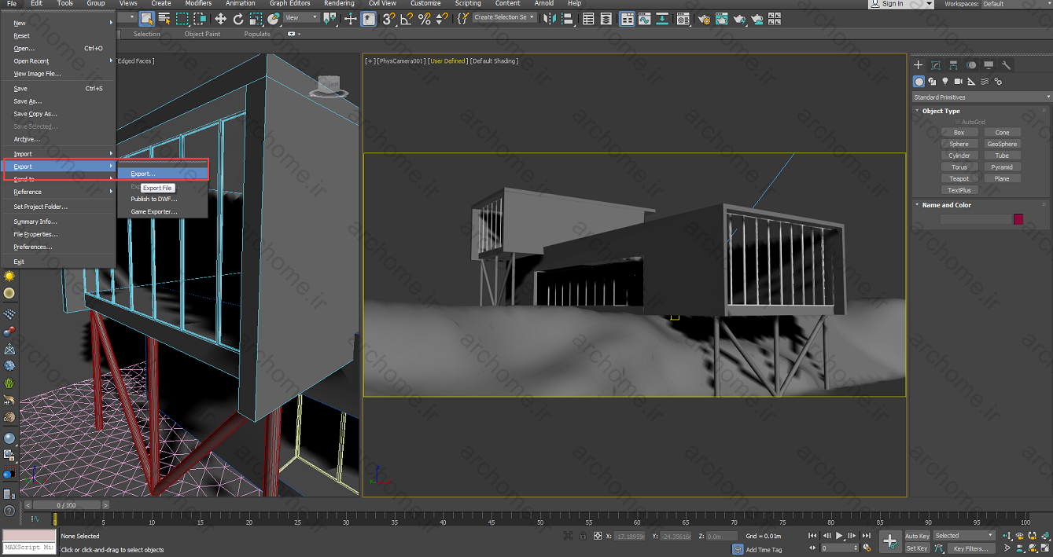Toggle the Angle Snap icon
1053x557 pixels.
click(x=407, y=19)
